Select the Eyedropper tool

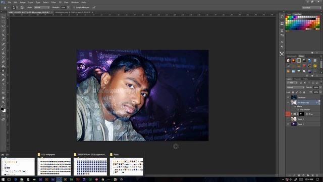click(x=4, y=39)
